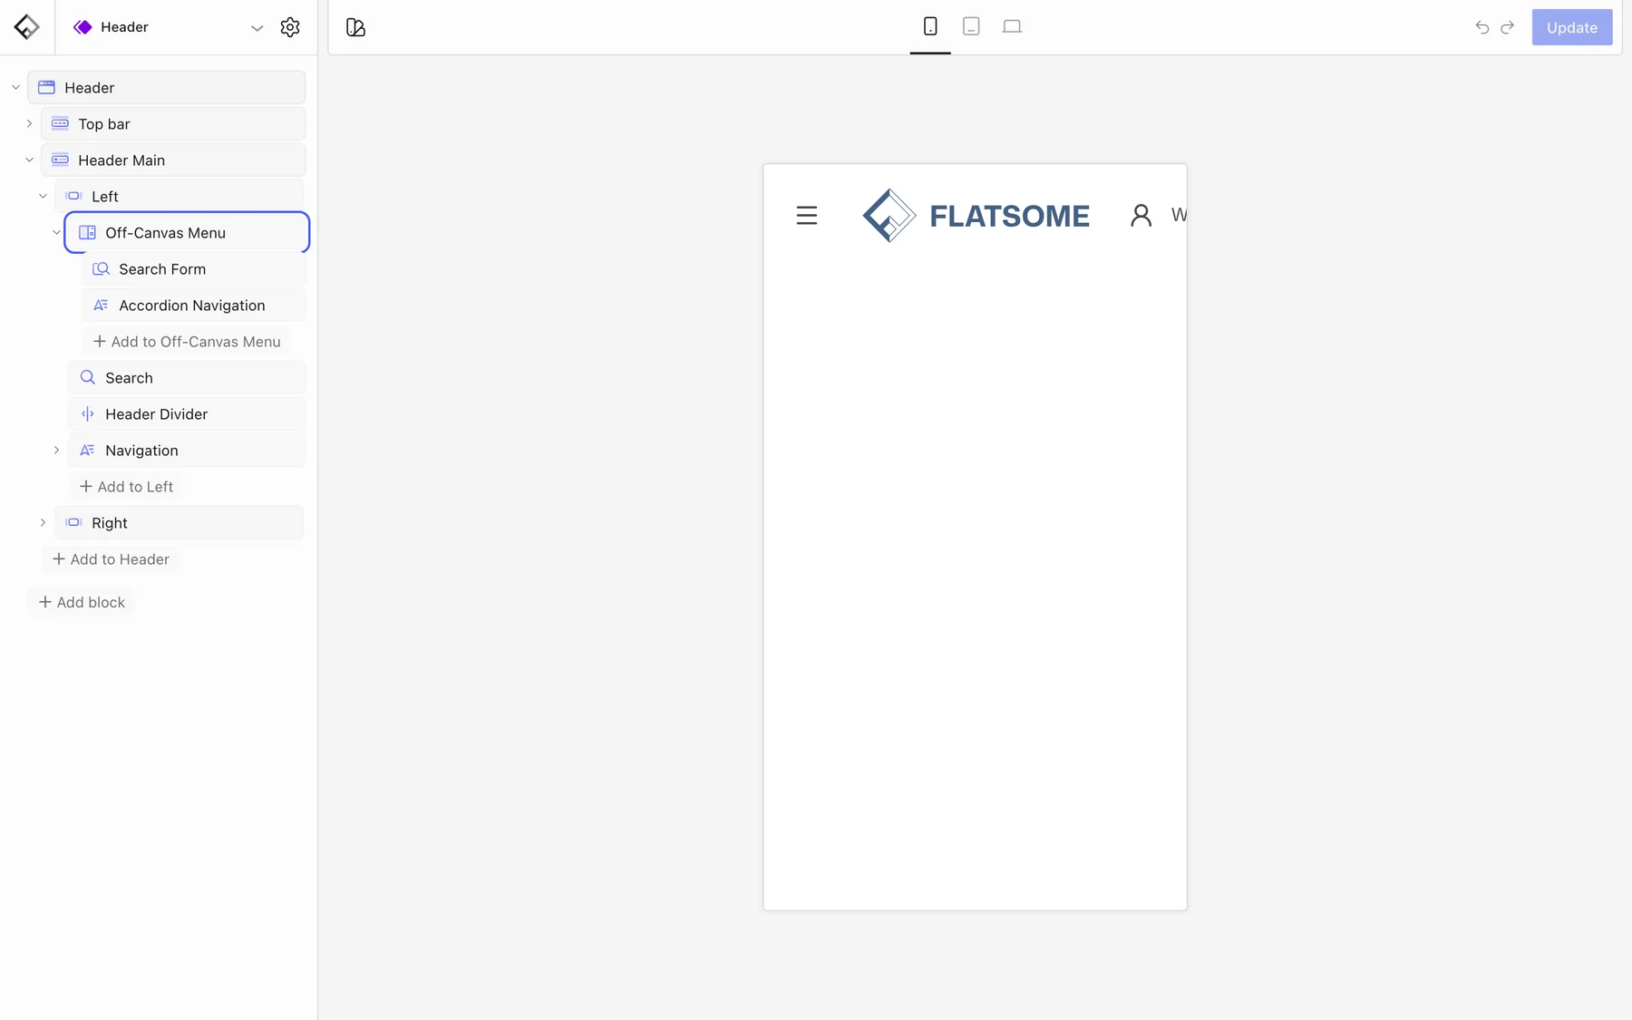Click the Search Form icon
Image resolution: width=1632 pixels, height=1020 pixels.
pos(101,269)
